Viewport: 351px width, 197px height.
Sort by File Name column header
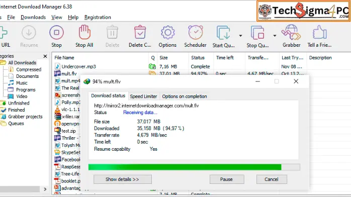pyautogui.click(x=64, y=58)
